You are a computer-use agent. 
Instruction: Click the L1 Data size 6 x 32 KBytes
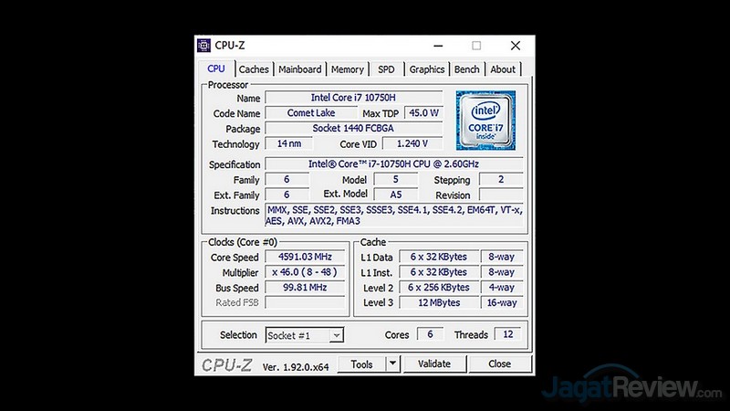(x=439, y=257)
